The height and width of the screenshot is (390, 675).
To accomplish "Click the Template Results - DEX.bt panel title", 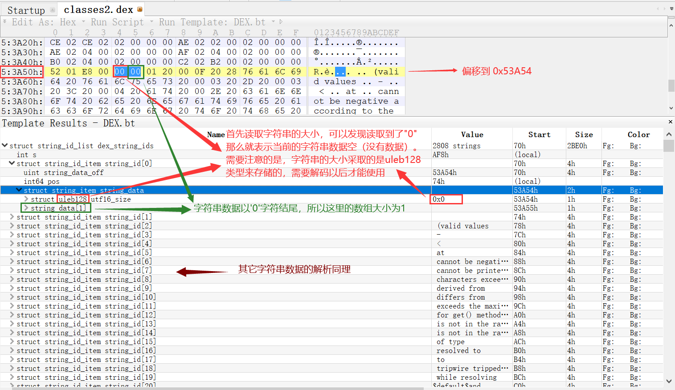I will 68,123.
